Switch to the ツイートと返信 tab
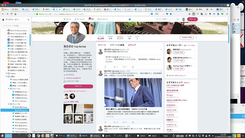Screen dimensions: 245x138 [x=117, y=45]
